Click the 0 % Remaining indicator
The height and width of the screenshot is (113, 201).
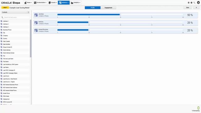tap(196, 109)
